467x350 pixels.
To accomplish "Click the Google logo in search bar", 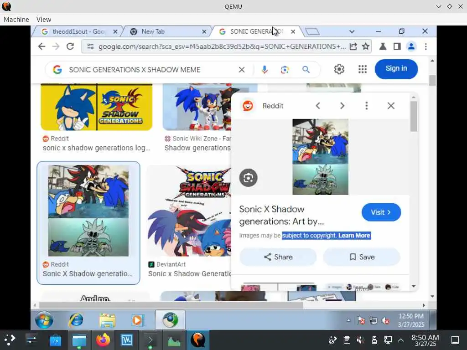I will 57,70.
